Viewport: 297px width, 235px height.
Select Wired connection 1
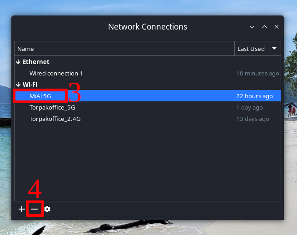[x=56, y=73]
